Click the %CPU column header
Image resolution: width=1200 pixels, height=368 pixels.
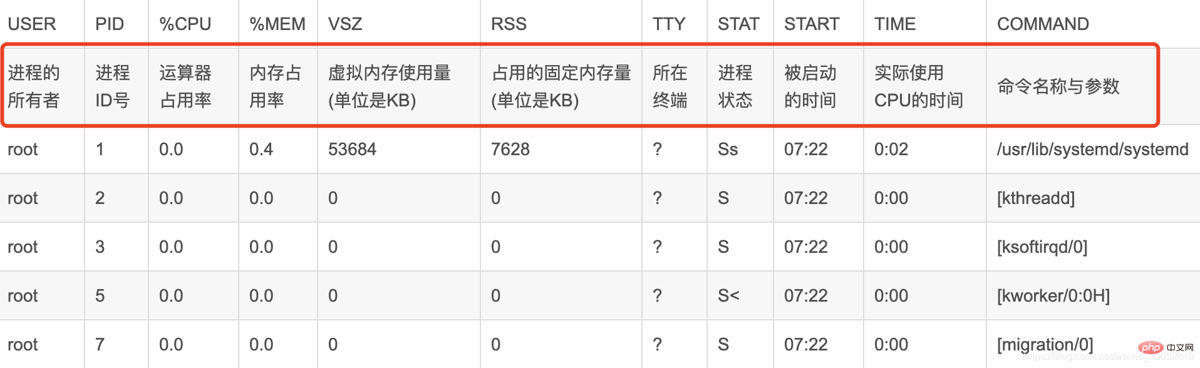185,24
